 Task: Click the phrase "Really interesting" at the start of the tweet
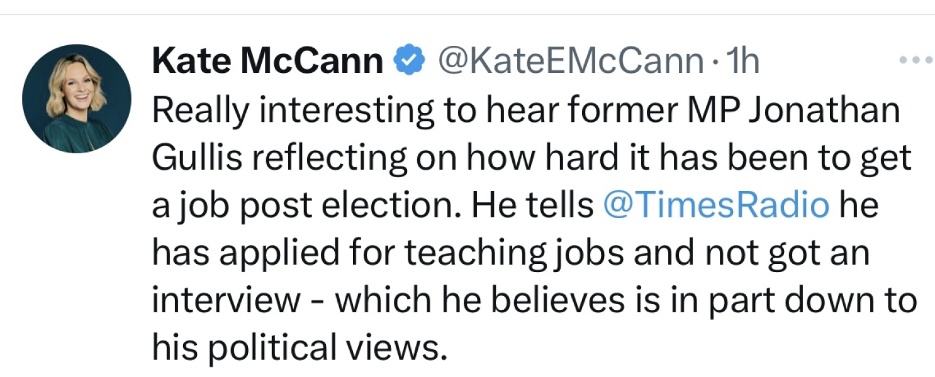click(x=293, y=111)
